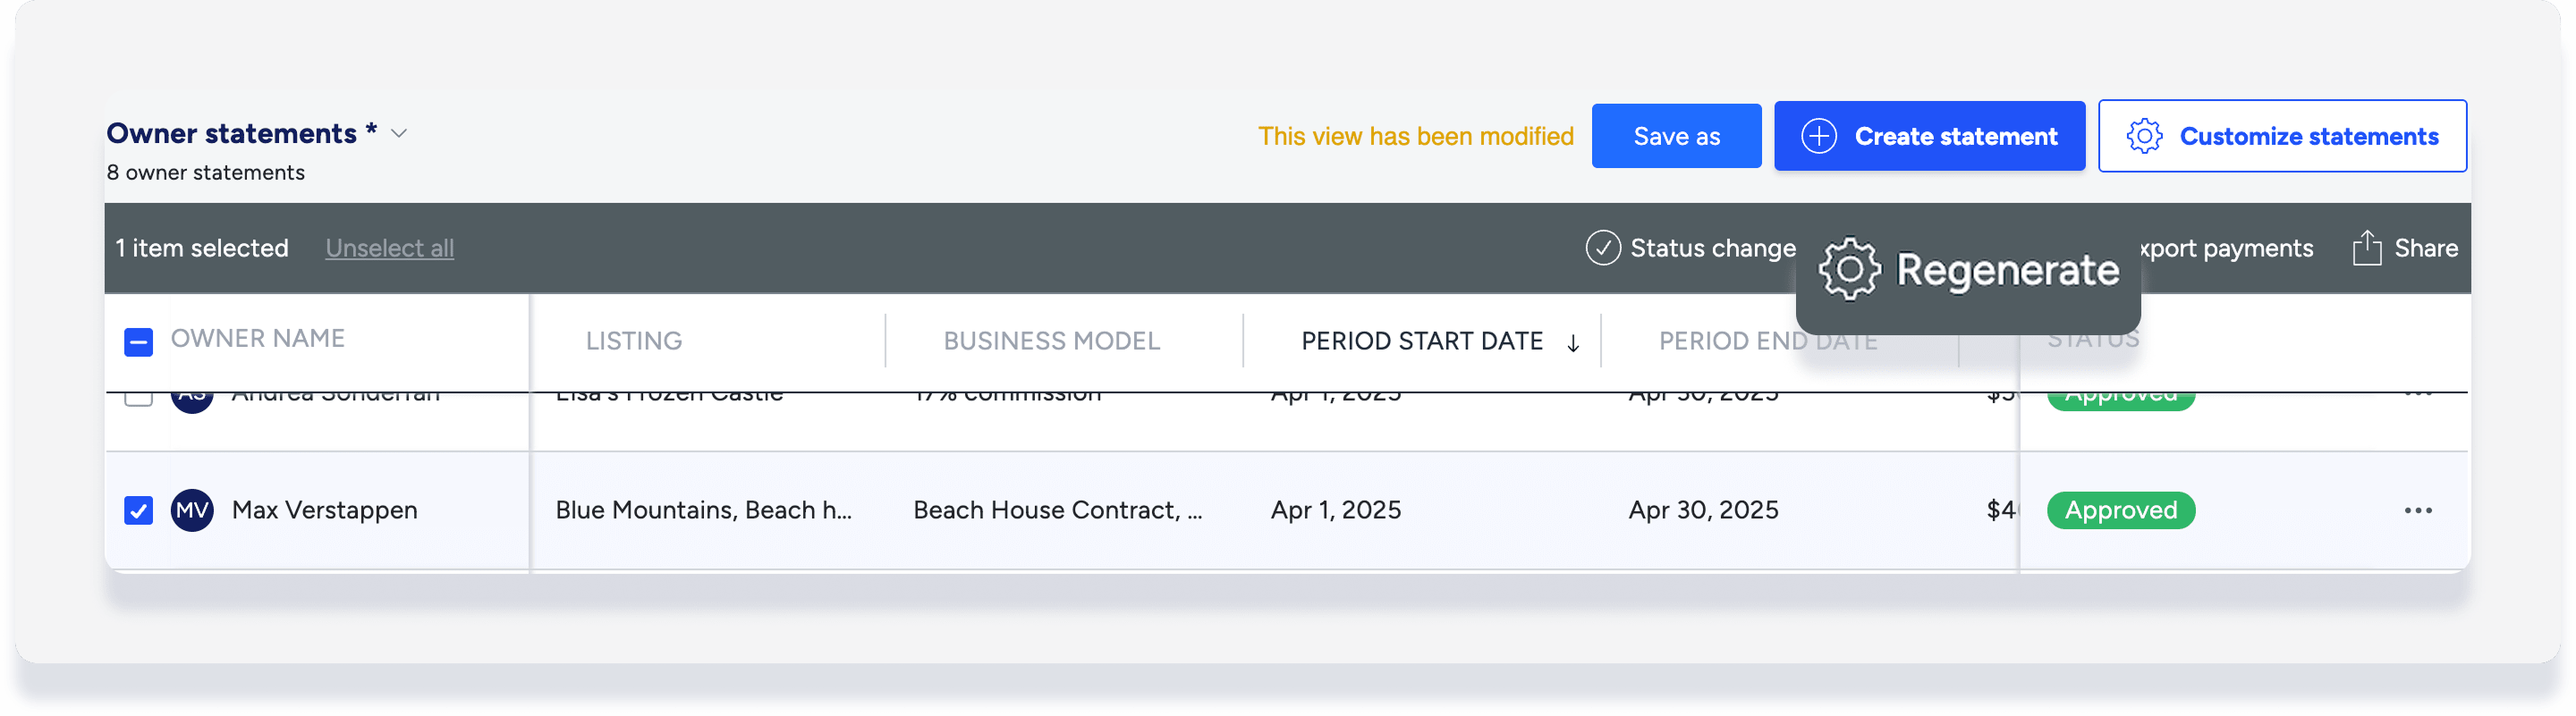The width and height of the screenshot is (2576, 716).
Task: Click the MV avatar icon
Action: pyautogui.click(x=192, y=510)
